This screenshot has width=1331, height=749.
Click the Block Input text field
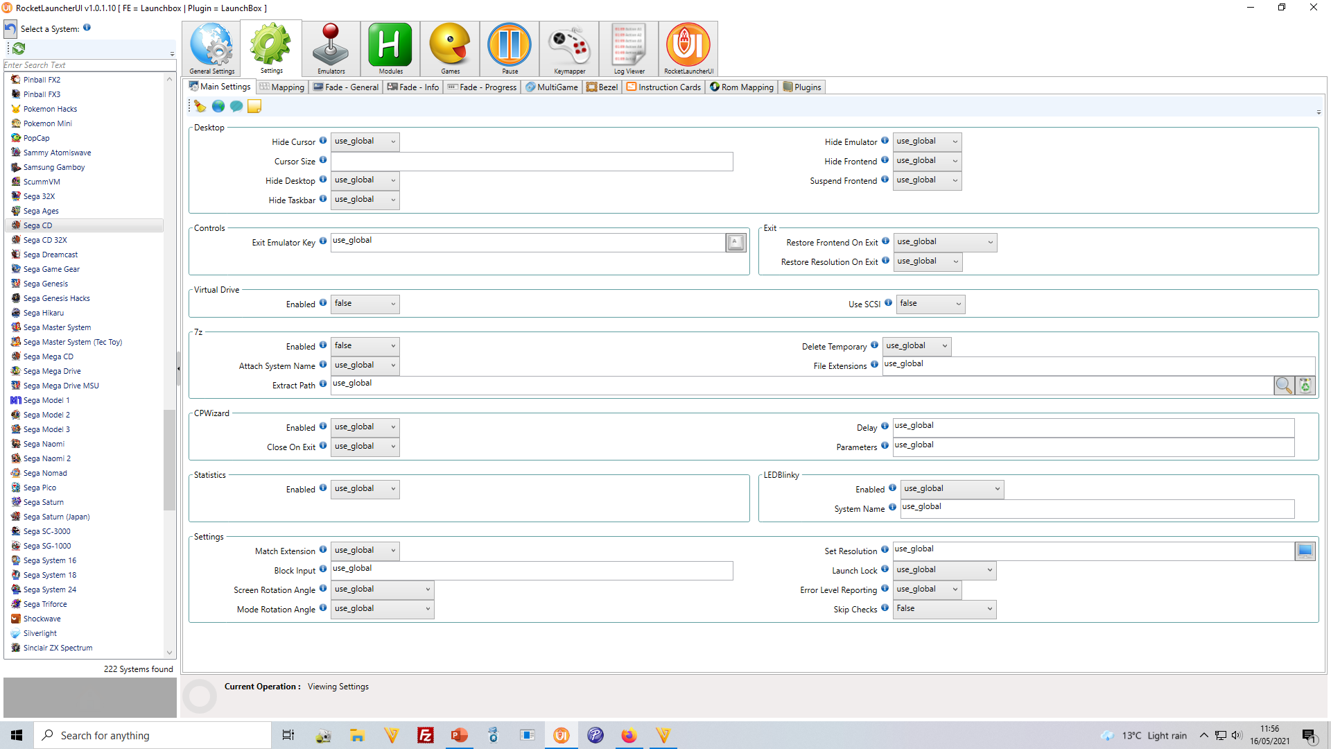point(532,570)
